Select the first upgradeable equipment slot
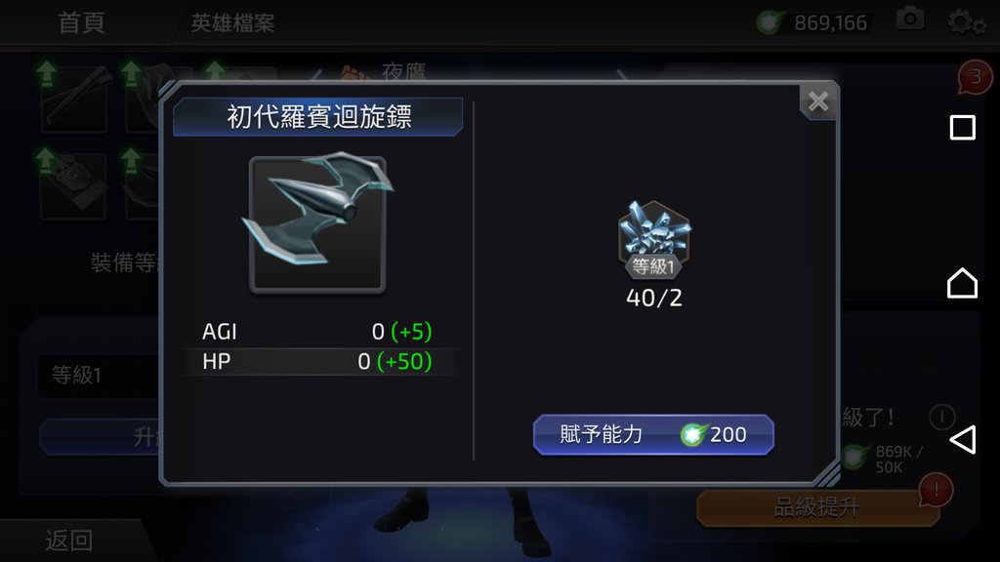 pos(74,99)
